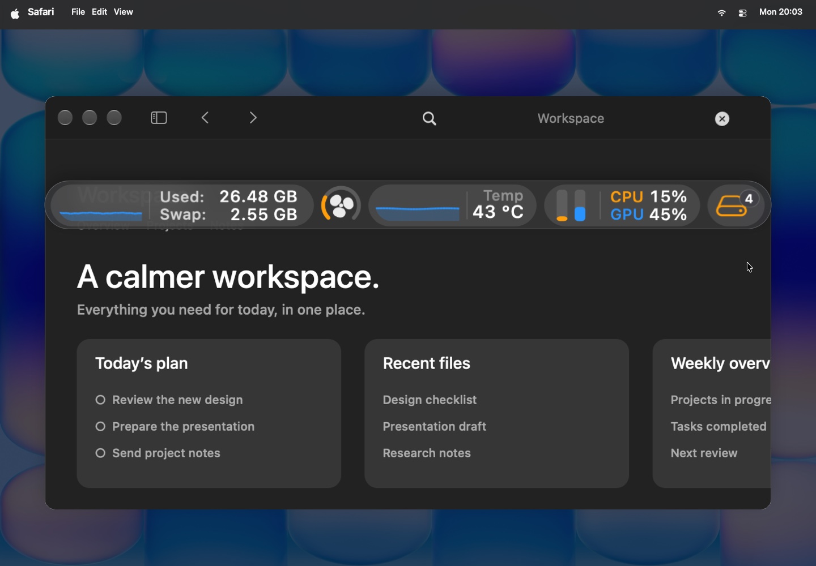
Task: Click the A calmer workspace headline
Action: click(x=228, y=277)
